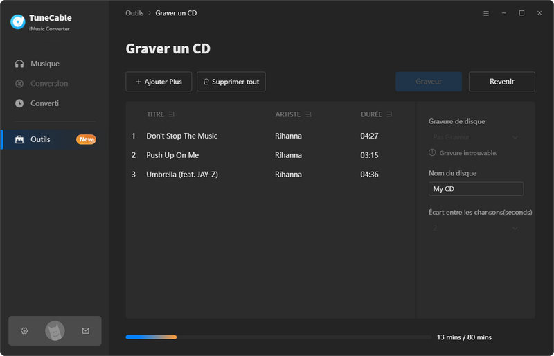Go to the Converti sidebar item
This screenshot has height=356, width=554.
click(44, 103)
